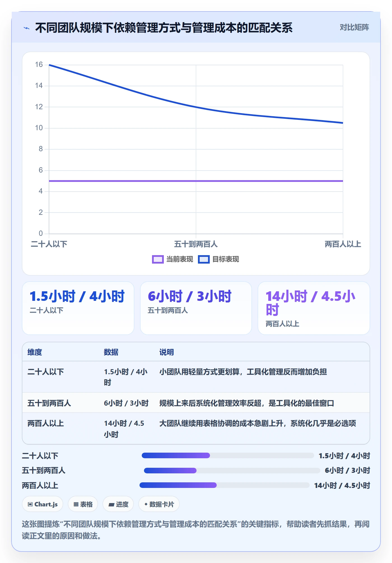
Task: Click the summary paragraph starting 这张图提炼
Action: [196, 530]
